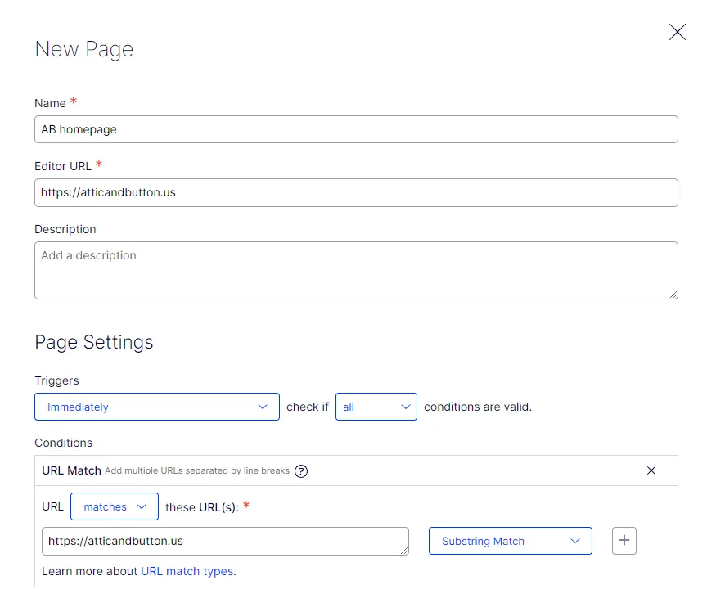Open the URL Match help tooltip icon
The height and width of the screenshot is (594, 707).
coord(301,471)
